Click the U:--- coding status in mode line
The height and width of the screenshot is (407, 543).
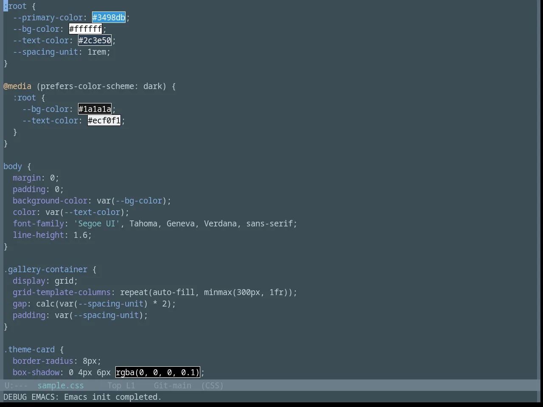tap(16, 385)
